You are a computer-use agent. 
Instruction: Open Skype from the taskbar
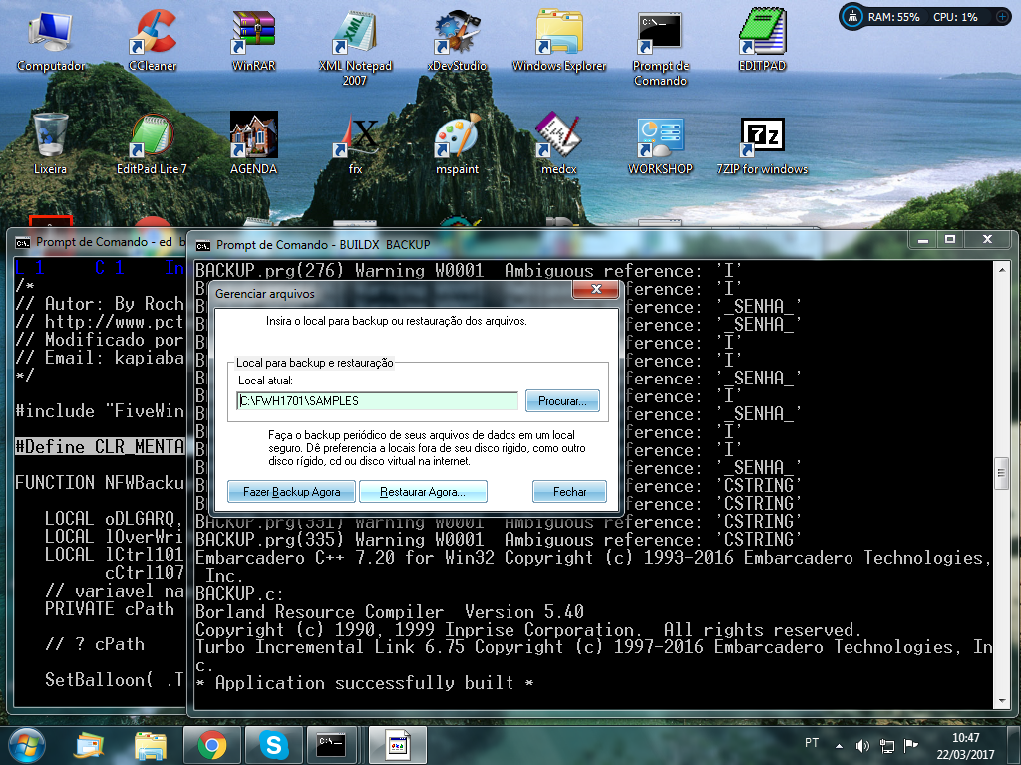coord(271,744)
